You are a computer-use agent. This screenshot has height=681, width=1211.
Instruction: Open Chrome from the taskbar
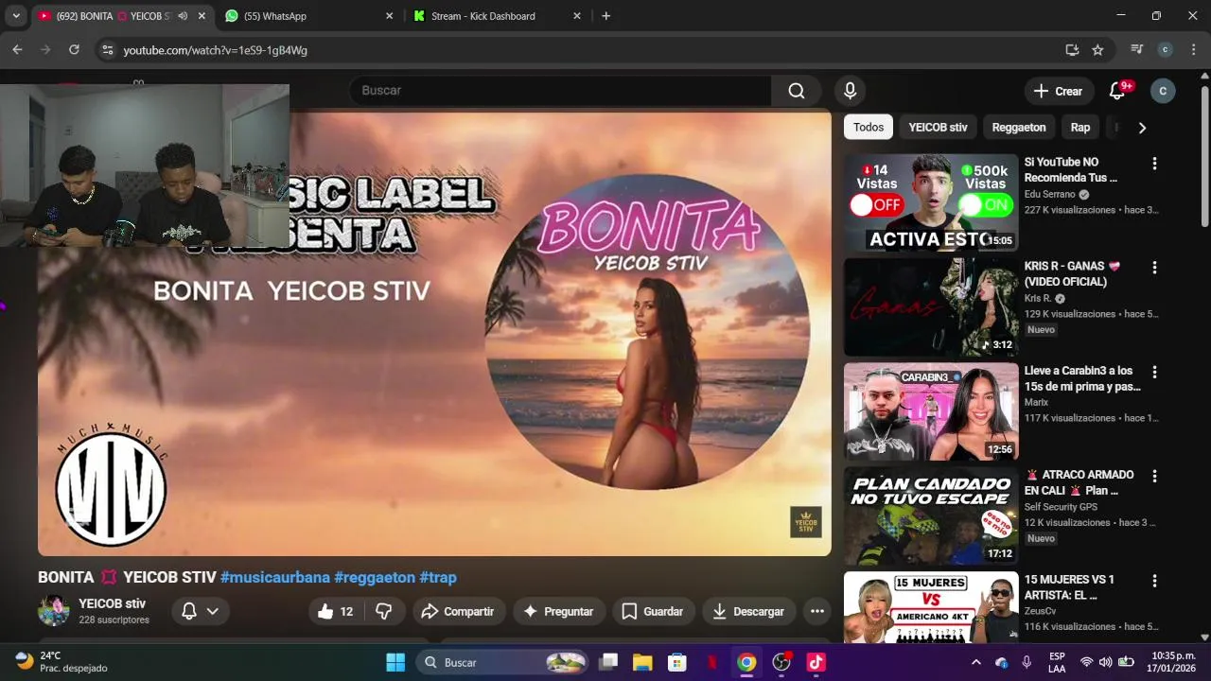746,662
